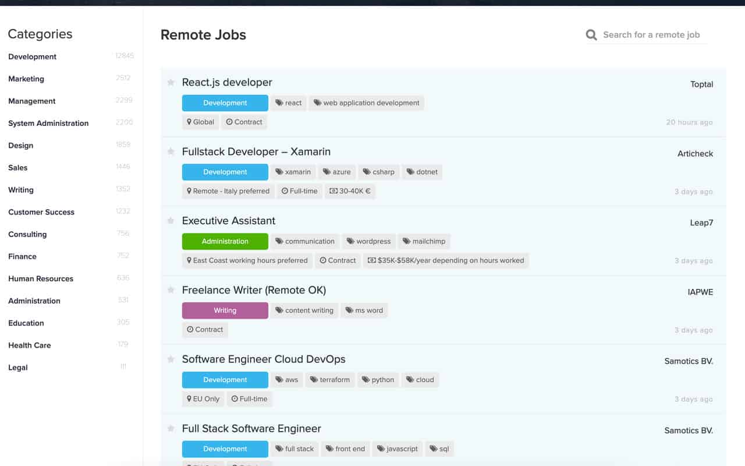Open the Fullstack Developer – Xamarin job posting
The height and width of the screenshot is (466, 745).
[x=256, y=151]
